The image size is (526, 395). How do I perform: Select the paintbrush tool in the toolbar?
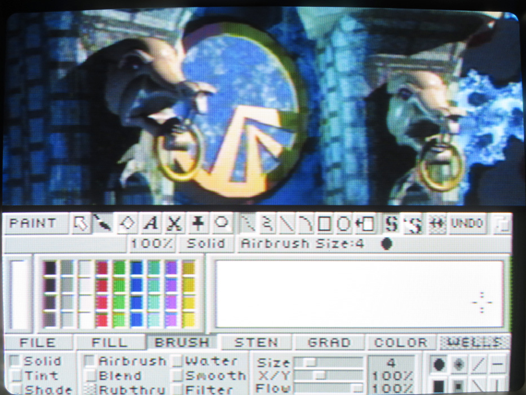click(103, 223)
